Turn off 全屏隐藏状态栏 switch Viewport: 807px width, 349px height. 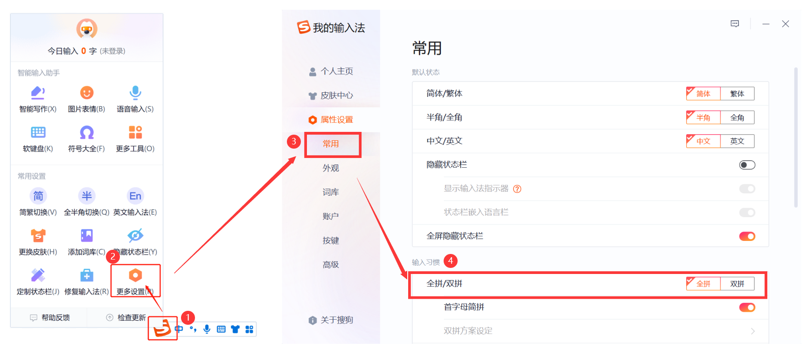747,236
